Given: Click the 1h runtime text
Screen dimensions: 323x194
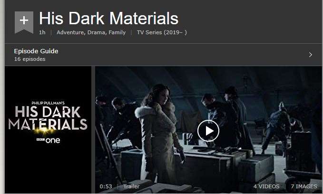Looking at the screenshot, I should 42,32.
